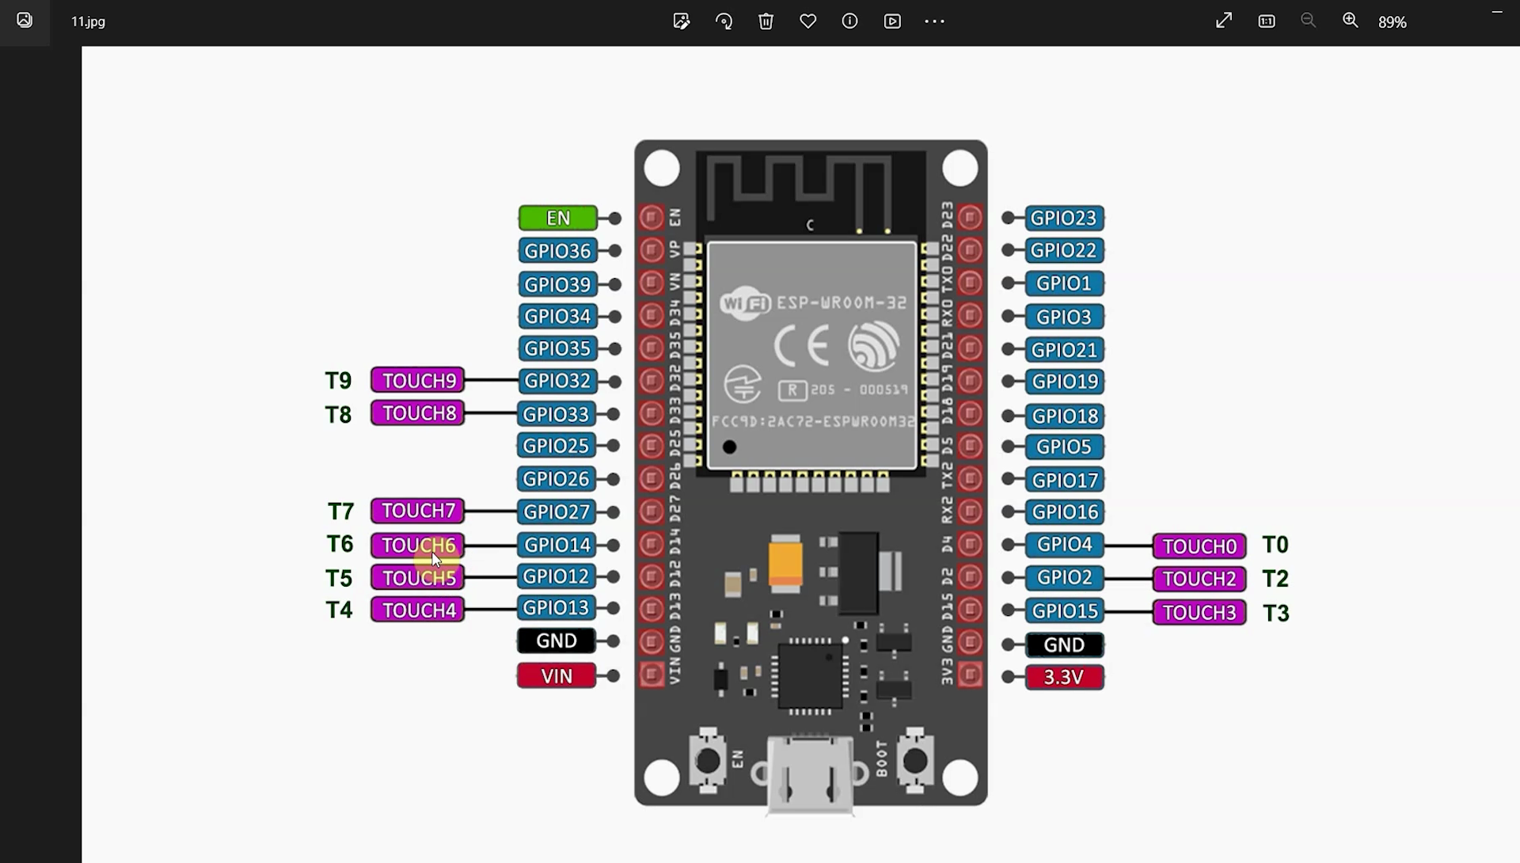Start the slideshow
The width and height of the screenshot is (1520, 863).
(892, 21)
